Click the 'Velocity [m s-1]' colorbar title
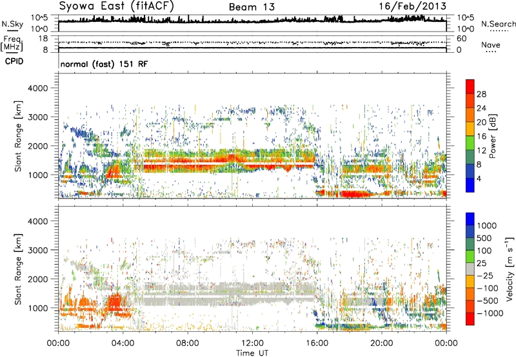516x357 pixels. coord(510,269)
